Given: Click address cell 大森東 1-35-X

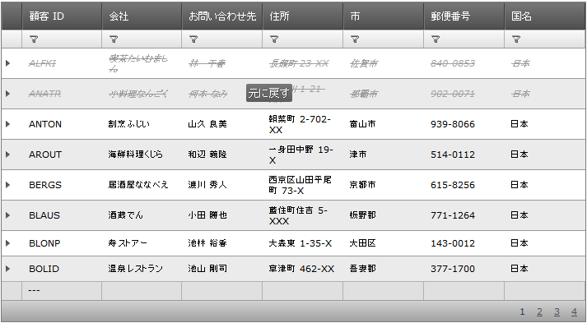Looking at the screenshot, I should 303,243.
